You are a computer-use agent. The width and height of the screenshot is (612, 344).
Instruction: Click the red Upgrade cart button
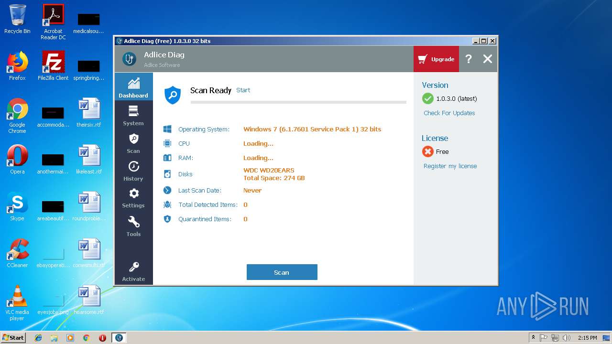point(436,59)
